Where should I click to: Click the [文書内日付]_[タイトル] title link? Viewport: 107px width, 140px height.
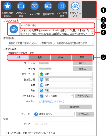52,101
